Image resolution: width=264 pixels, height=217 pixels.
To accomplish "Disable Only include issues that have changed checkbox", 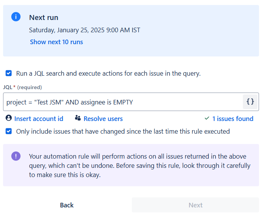I will click(8, 131).
